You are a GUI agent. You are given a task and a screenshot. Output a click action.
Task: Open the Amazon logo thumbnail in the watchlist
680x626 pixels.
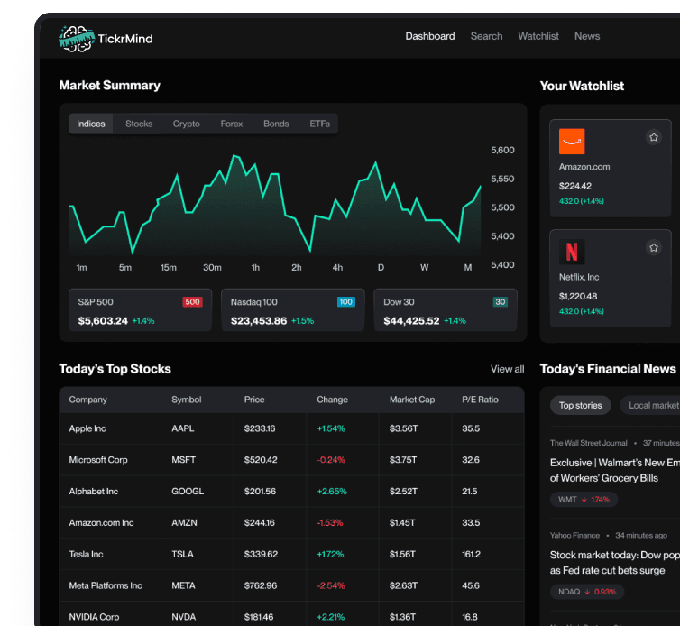(x=572, y=141)
